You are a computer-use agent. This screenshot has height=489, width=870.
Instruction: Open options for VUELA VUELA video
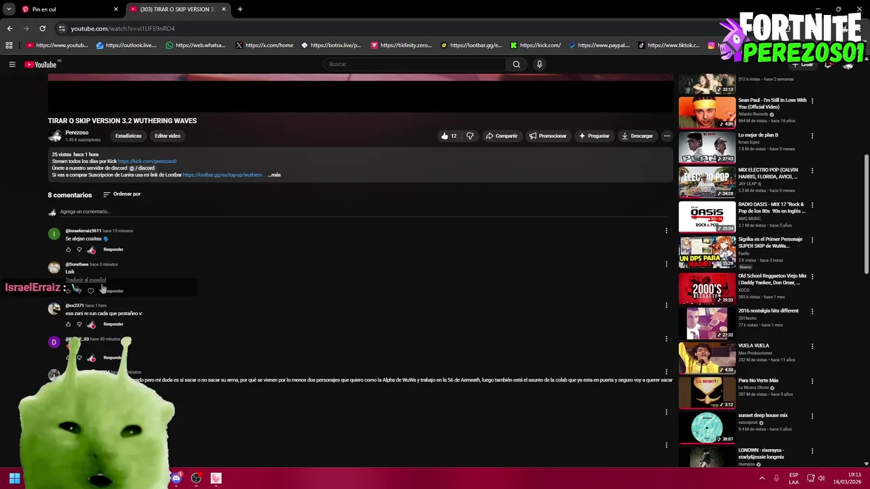tap(812, 346)
